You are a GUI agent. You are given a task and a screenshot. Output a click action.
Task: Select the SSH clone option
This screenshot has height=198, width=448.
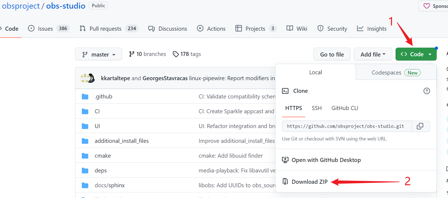pyautogui.click(x=317, y=108)
